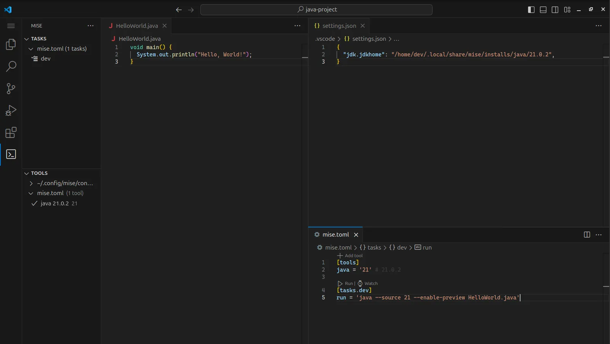Open the Extensions view
This screenshot has height=344, width=610.
[x=11, y=133]
